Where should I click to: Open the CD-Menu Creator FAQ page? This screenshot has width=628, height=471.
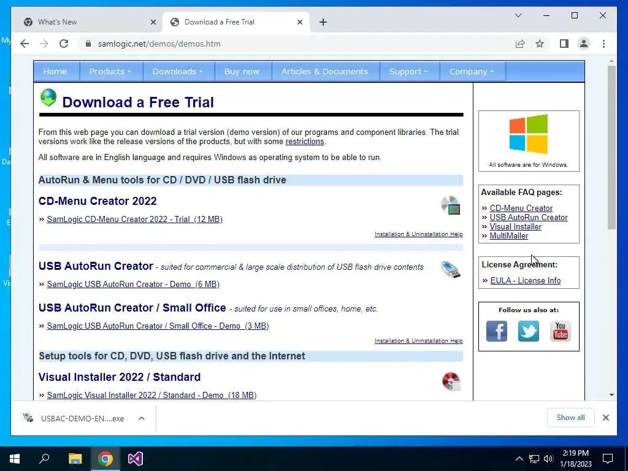[521, 209]
